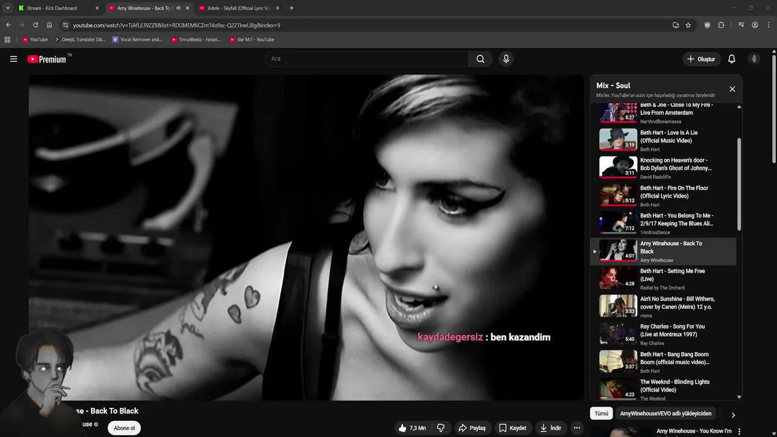
Task: Play Knocking on Heaven's door playlist item
Action: (x=663, y=168)
